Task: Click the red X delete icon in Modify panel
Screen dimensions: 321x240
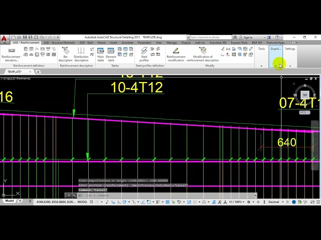Action: [228, 54]
